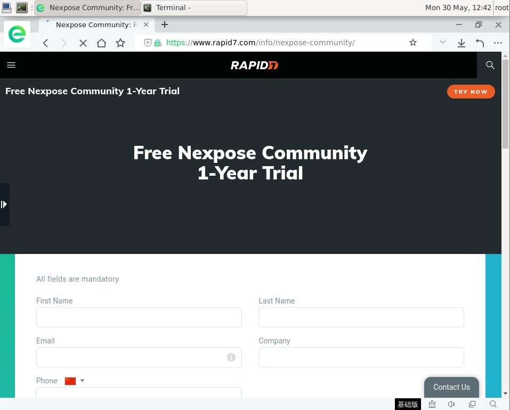This screenshot has width=510, height=410.
Task: Focus the Company input field
Action: (361, 357)
